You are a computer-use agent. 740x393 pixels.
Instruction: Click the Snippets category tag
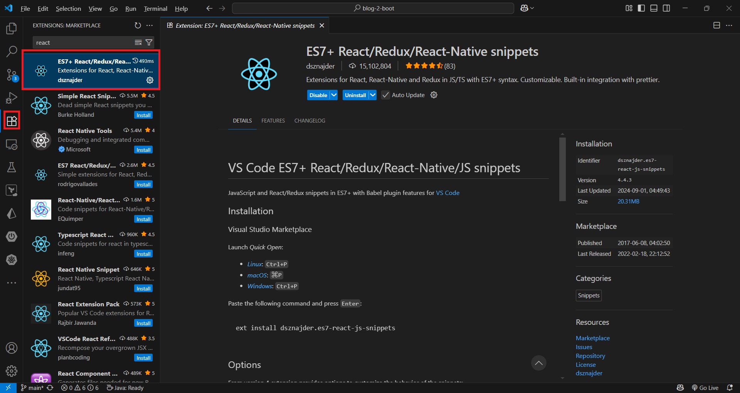coord(589,296)
